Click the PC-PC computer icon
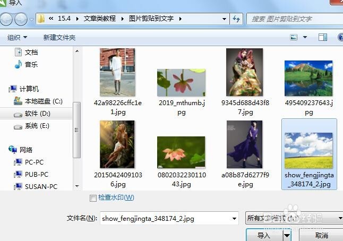Screen dimensions: 343x241 (x=18, y=162)
